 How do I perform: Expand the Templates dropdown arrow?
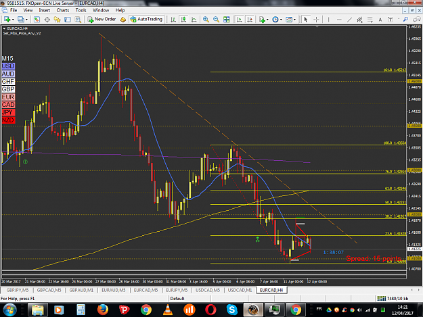[x=294, y=20]
